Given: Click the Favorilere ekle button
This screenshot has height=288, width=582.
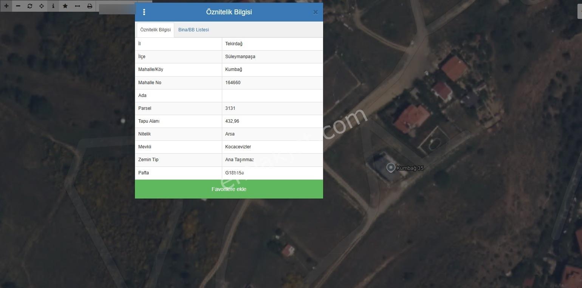Looking at the screenshot, I should pos(229,189).
